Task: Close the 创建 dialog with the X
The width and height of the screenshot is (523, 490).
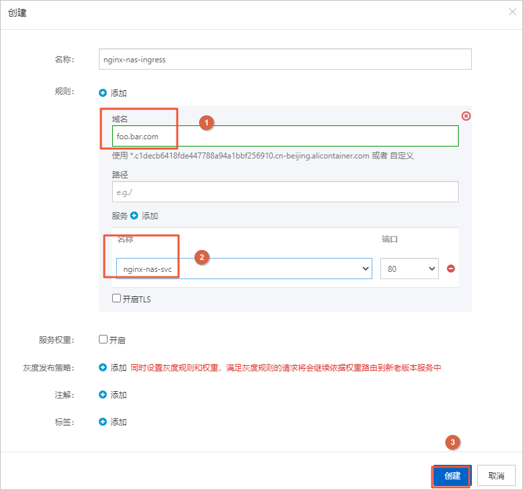Action: pos(512,12)
